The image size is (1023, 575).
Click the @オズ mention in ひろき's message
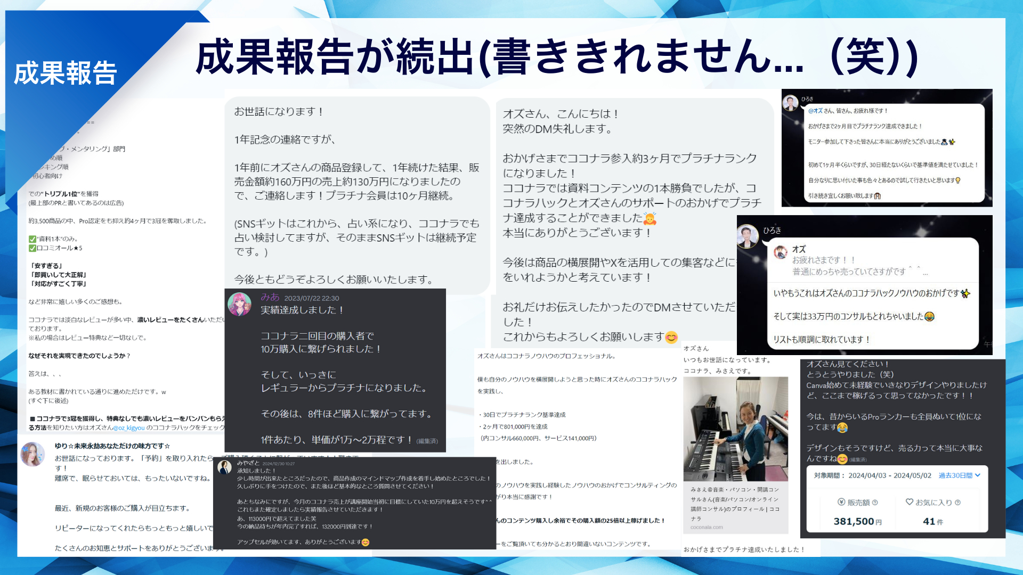coord(815,111)
